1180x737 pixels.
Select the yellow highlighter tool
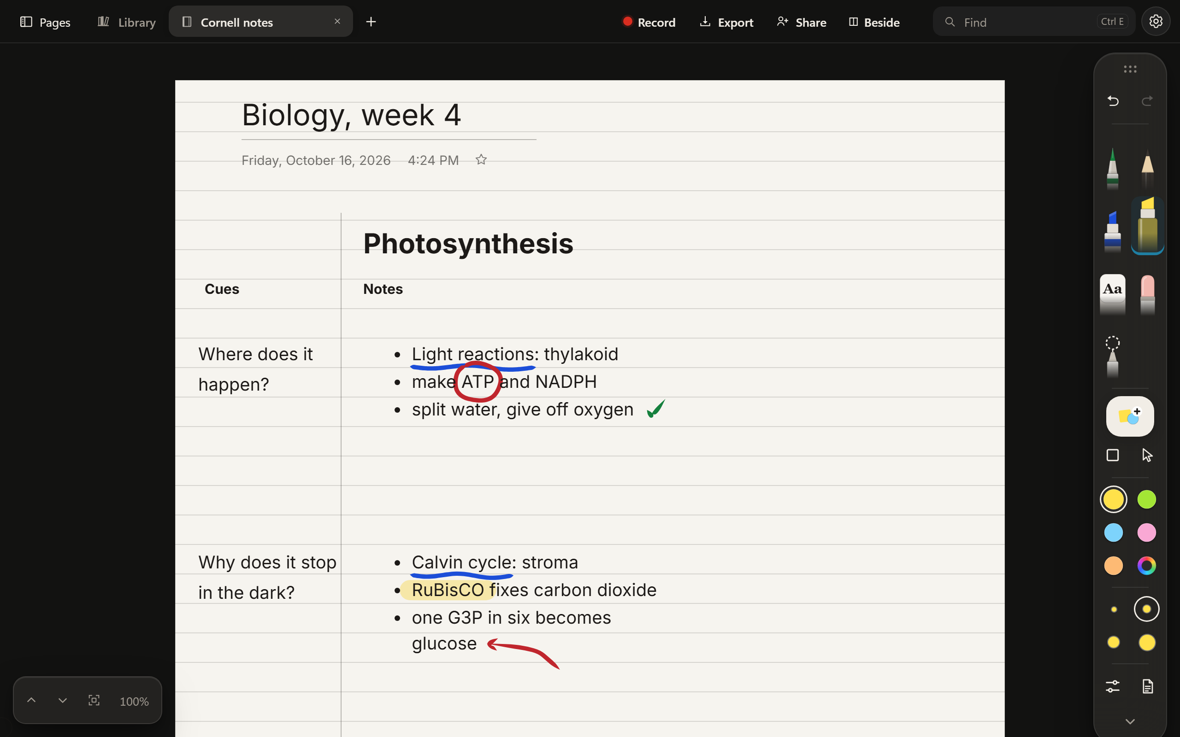[1148, 225]
